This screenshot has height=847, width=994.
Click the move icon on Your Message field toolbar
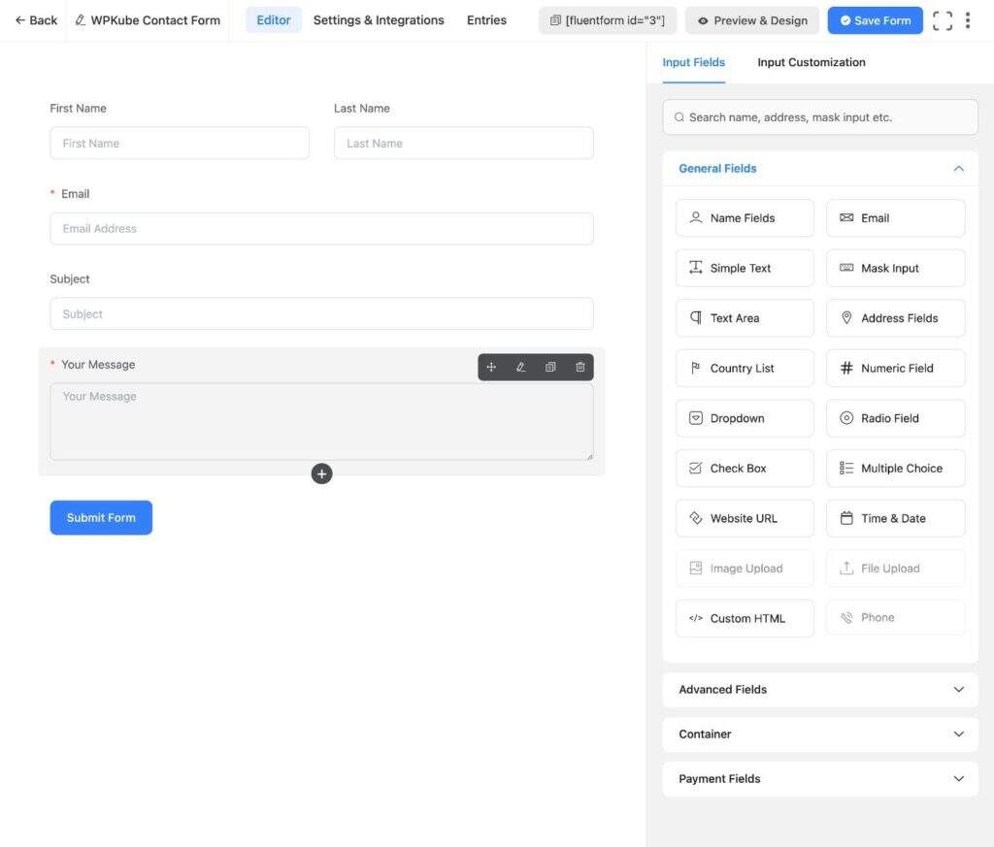point(491,367)
